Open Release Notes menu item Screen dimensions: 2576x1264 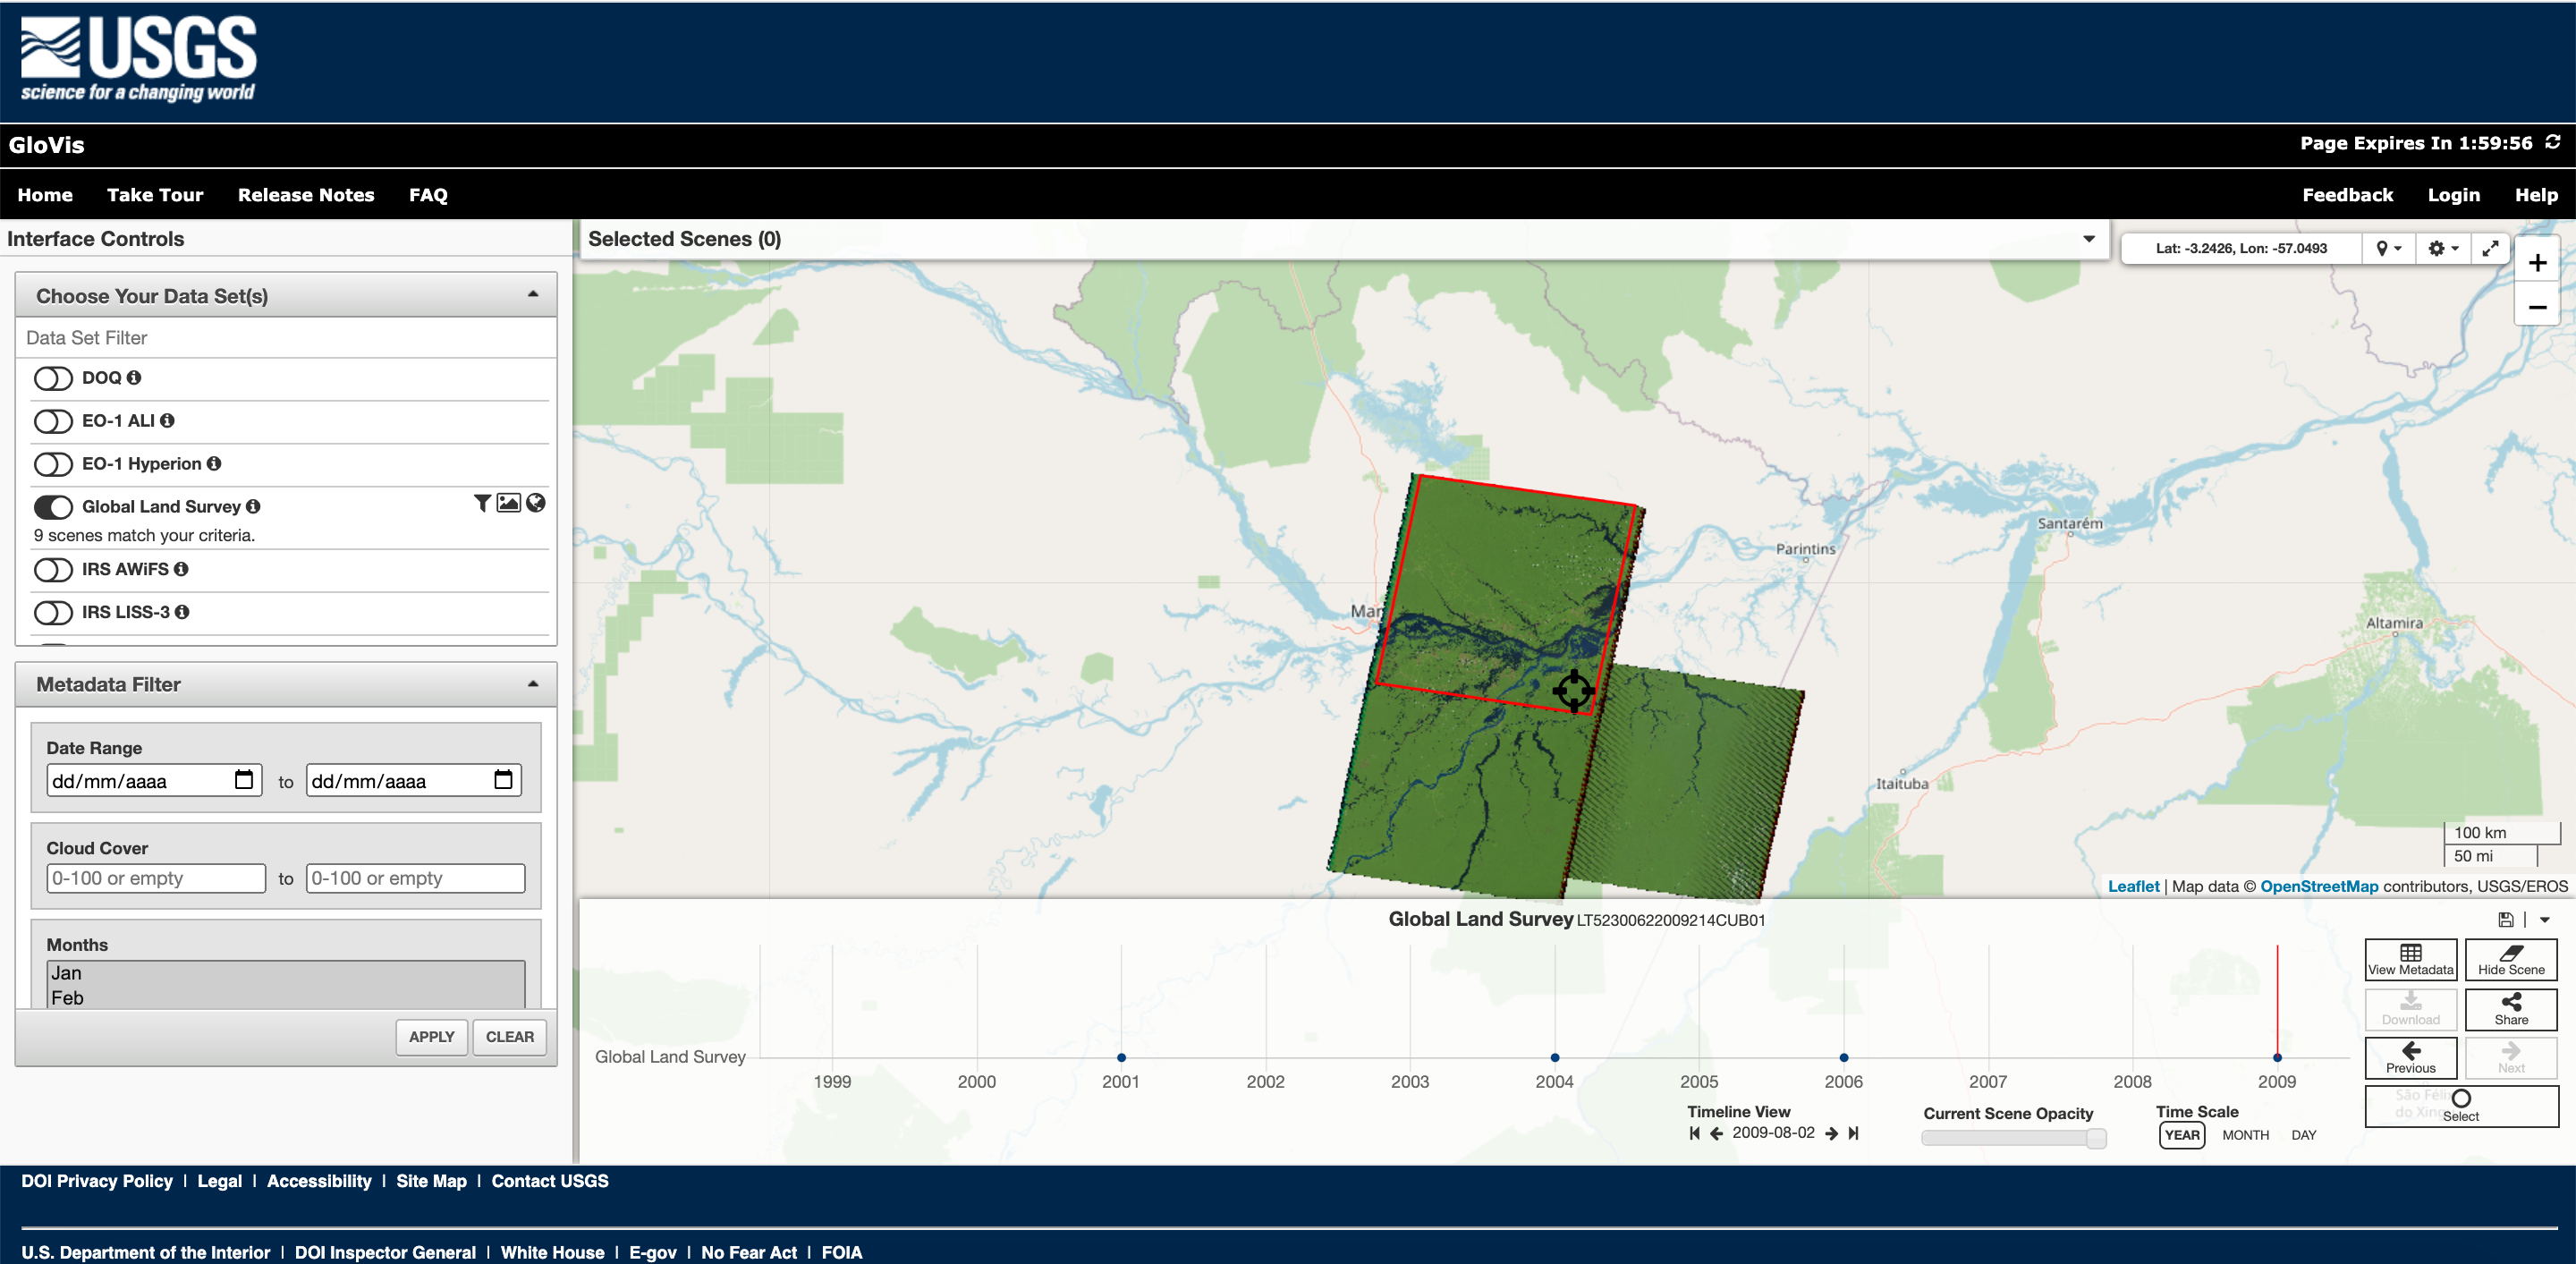tap(306, 195)
